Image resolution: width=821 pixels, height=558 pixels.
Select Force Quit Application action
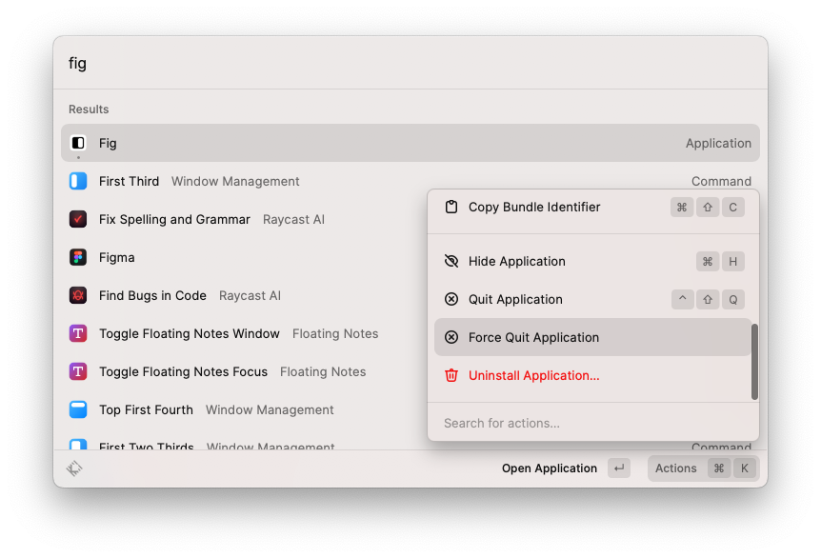(593, 337)
